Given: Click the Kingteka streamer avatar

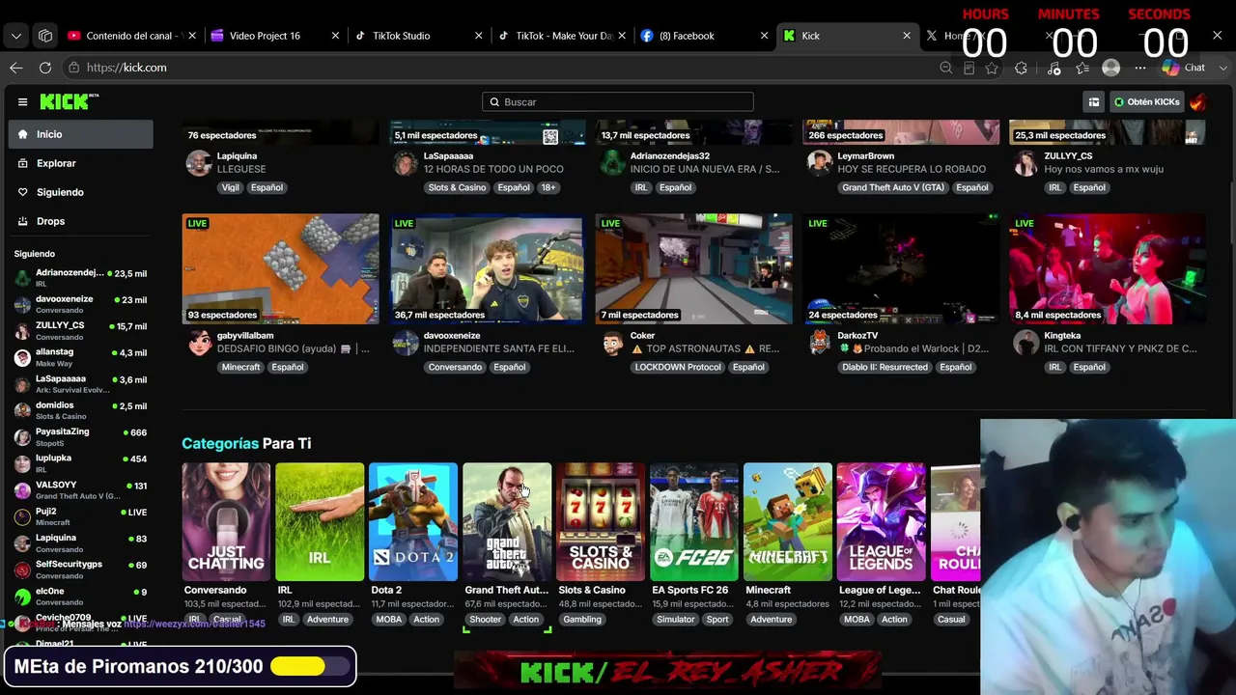Looking at the screenshot, I should (x=1025, y=343).
